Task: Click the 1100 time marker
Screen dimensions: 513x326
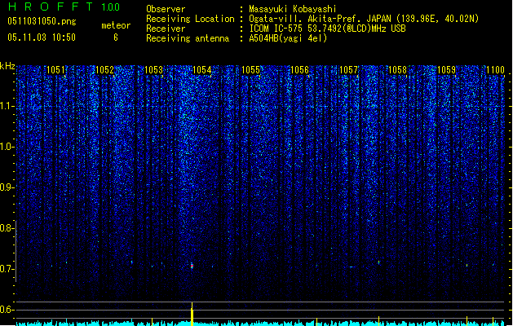Action: 495,70
